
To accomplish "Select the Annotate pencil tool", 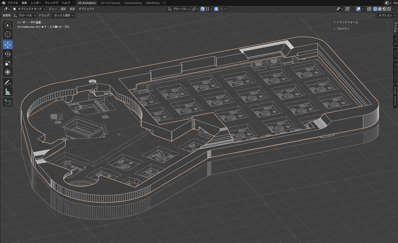I will (x=8, y=83).
